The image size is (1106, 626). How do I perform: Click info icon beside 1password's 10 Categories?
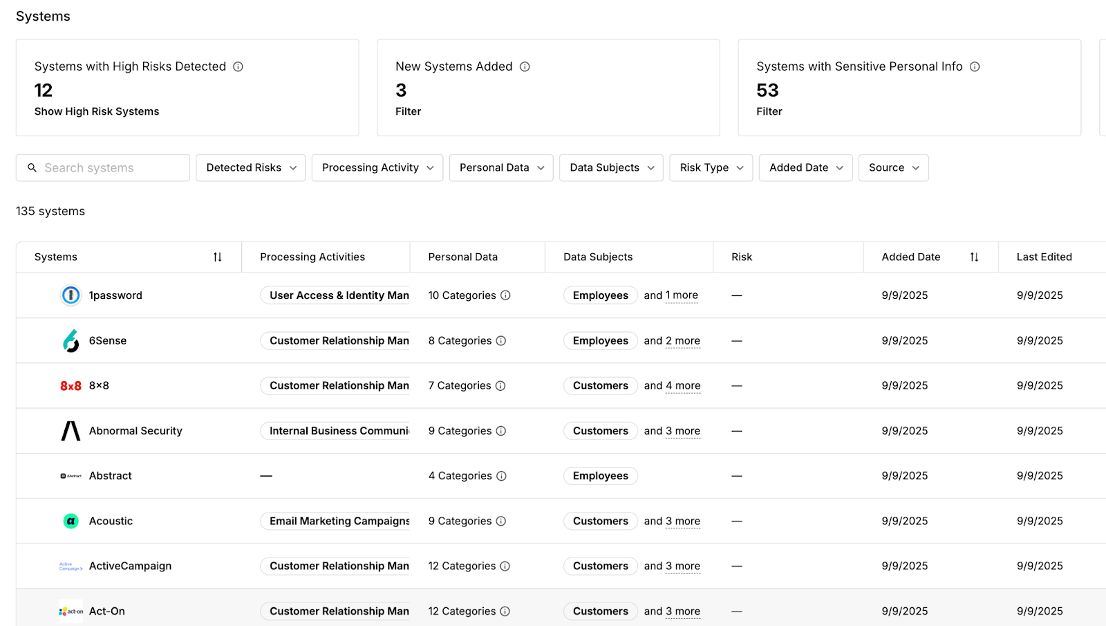(x=505, y=295)
